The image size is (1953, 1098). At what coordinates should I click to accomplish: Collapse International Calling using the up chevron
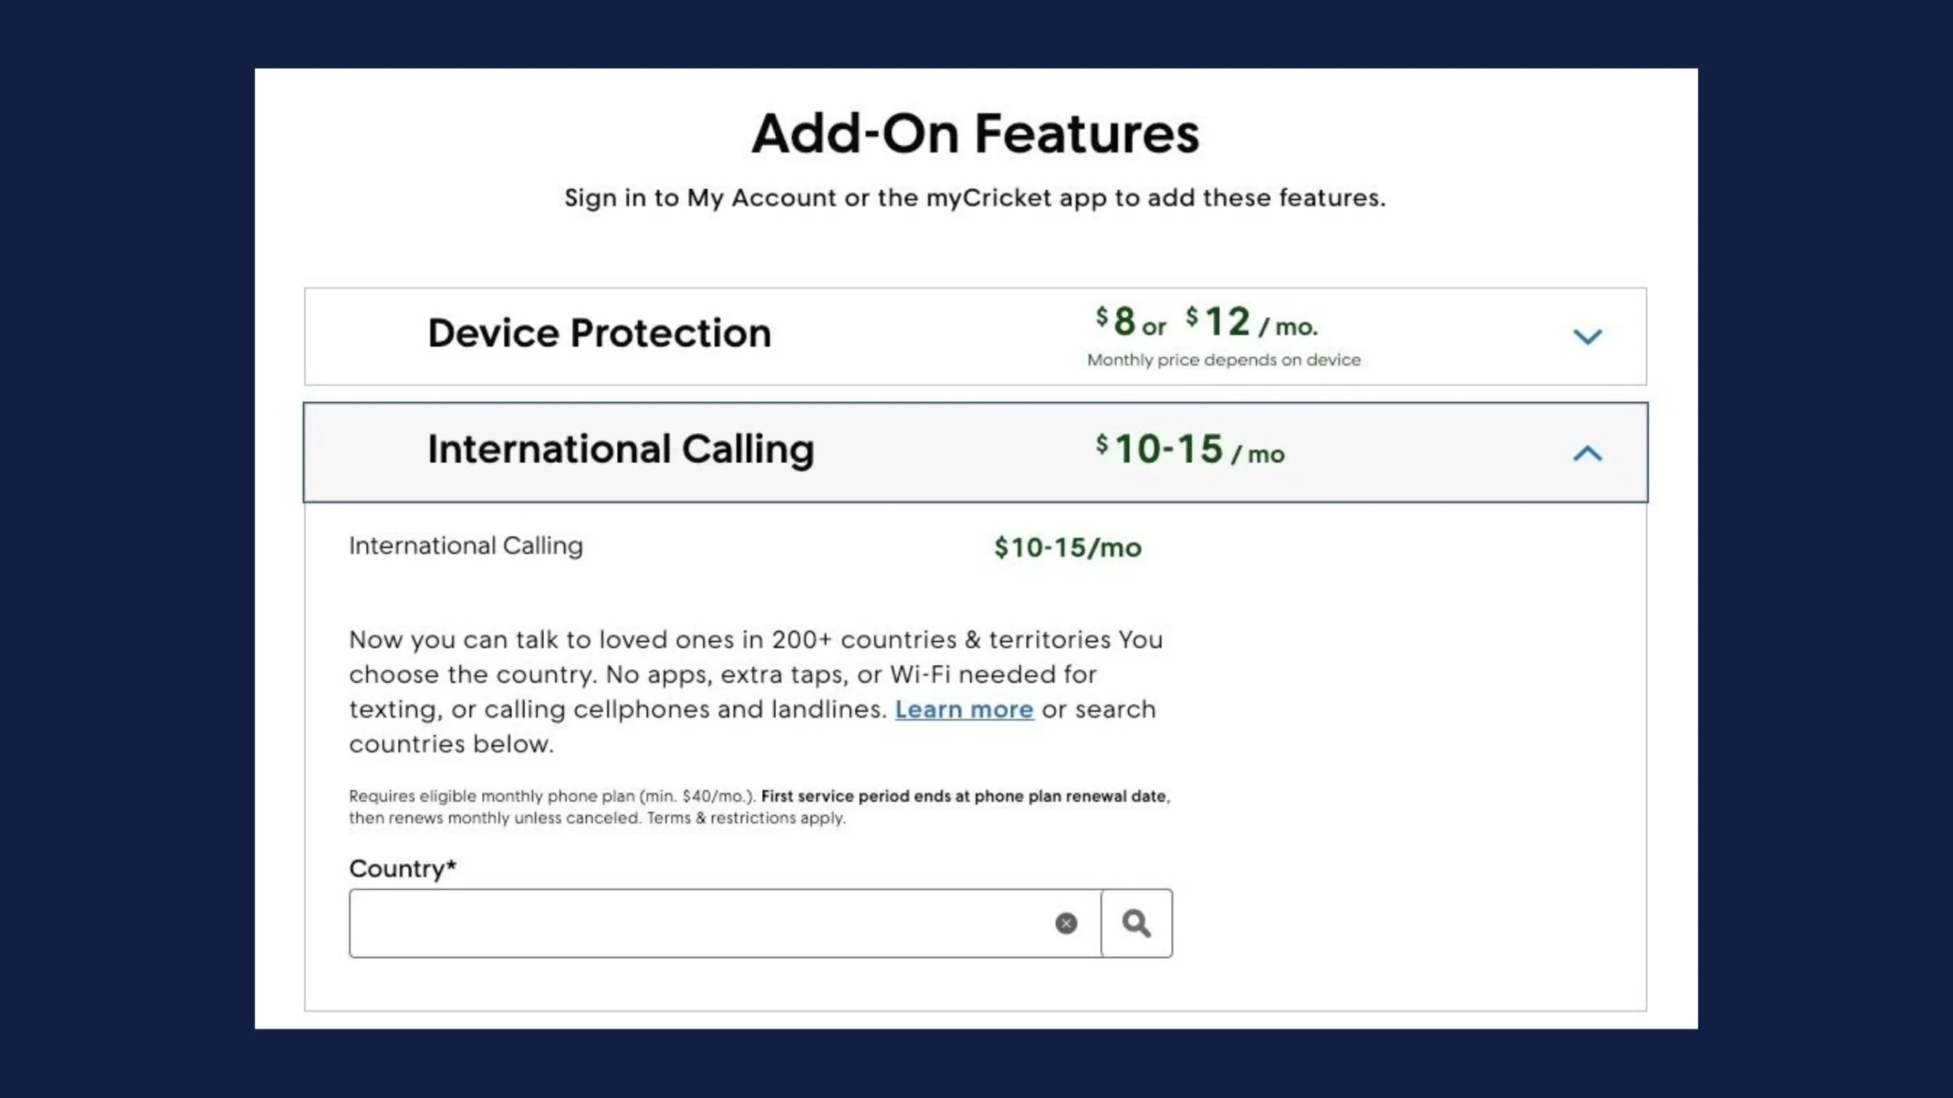coord(1588,454)
